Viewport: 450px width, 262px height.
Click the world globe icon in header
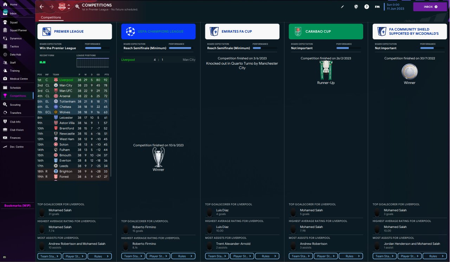click(x=356, y=7)
